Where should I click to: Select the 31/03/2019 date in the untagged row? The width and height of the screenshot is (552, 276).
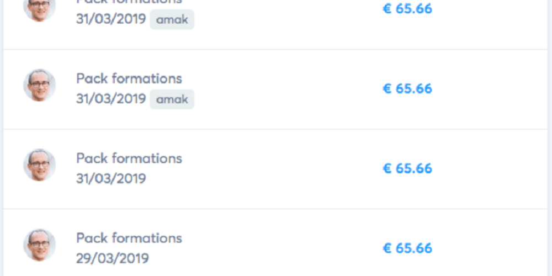pos(111,178)
